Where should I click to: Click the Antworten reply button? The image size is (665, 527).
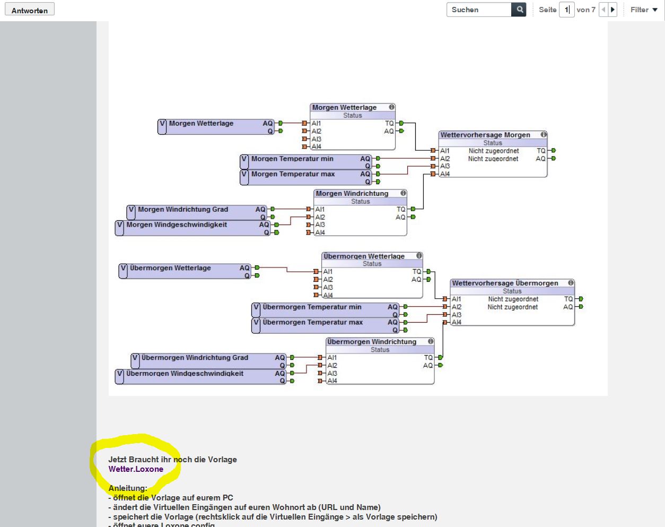(x=30, y=10)
